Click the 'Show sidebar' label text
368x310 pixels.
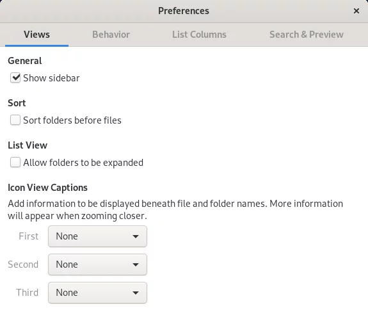pos(51,78)
